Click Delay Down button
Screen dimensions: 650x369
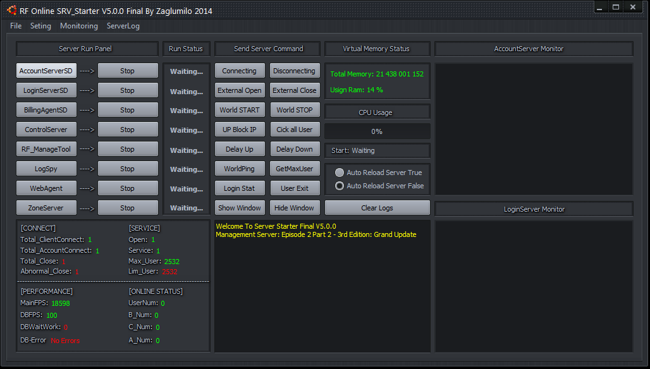pos(295,149)
